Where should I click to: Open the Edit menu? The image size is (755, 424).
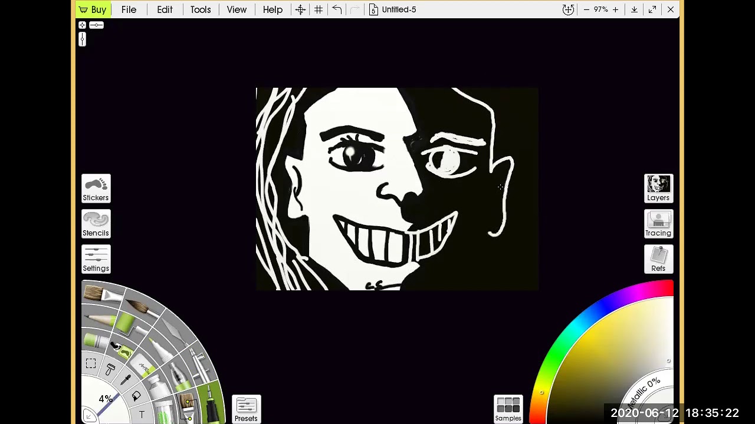[165, 9]
